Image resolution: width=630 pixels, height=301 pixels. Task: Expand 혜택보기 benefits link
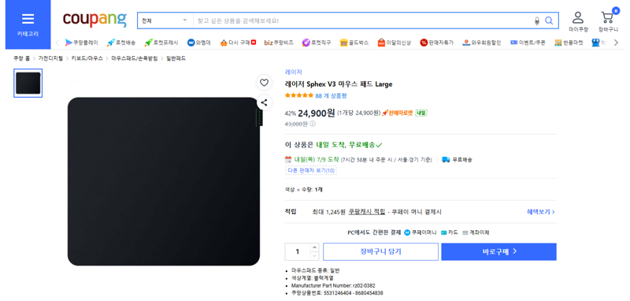click(541, 212)
